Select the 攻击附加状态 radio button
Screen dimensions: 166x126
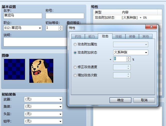75,53
